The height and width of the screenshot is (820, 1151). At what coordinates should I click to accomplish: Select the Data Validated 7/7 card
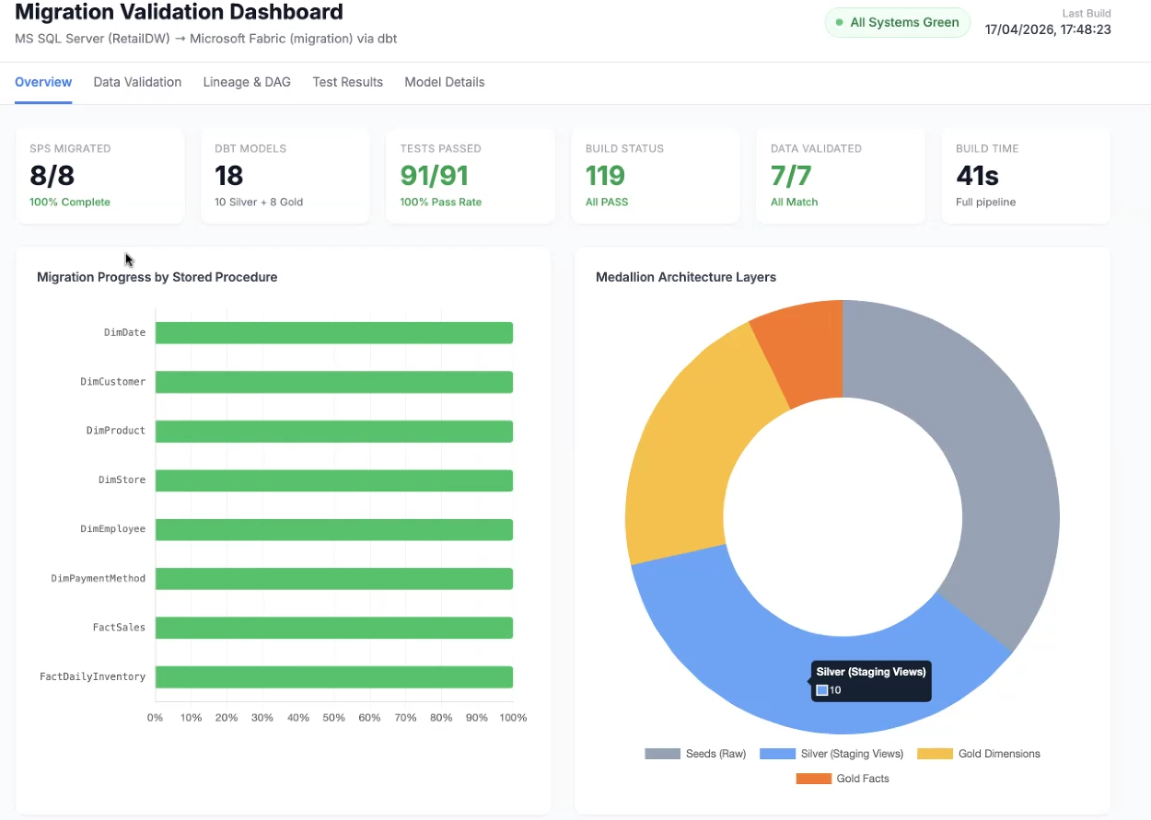841,176
